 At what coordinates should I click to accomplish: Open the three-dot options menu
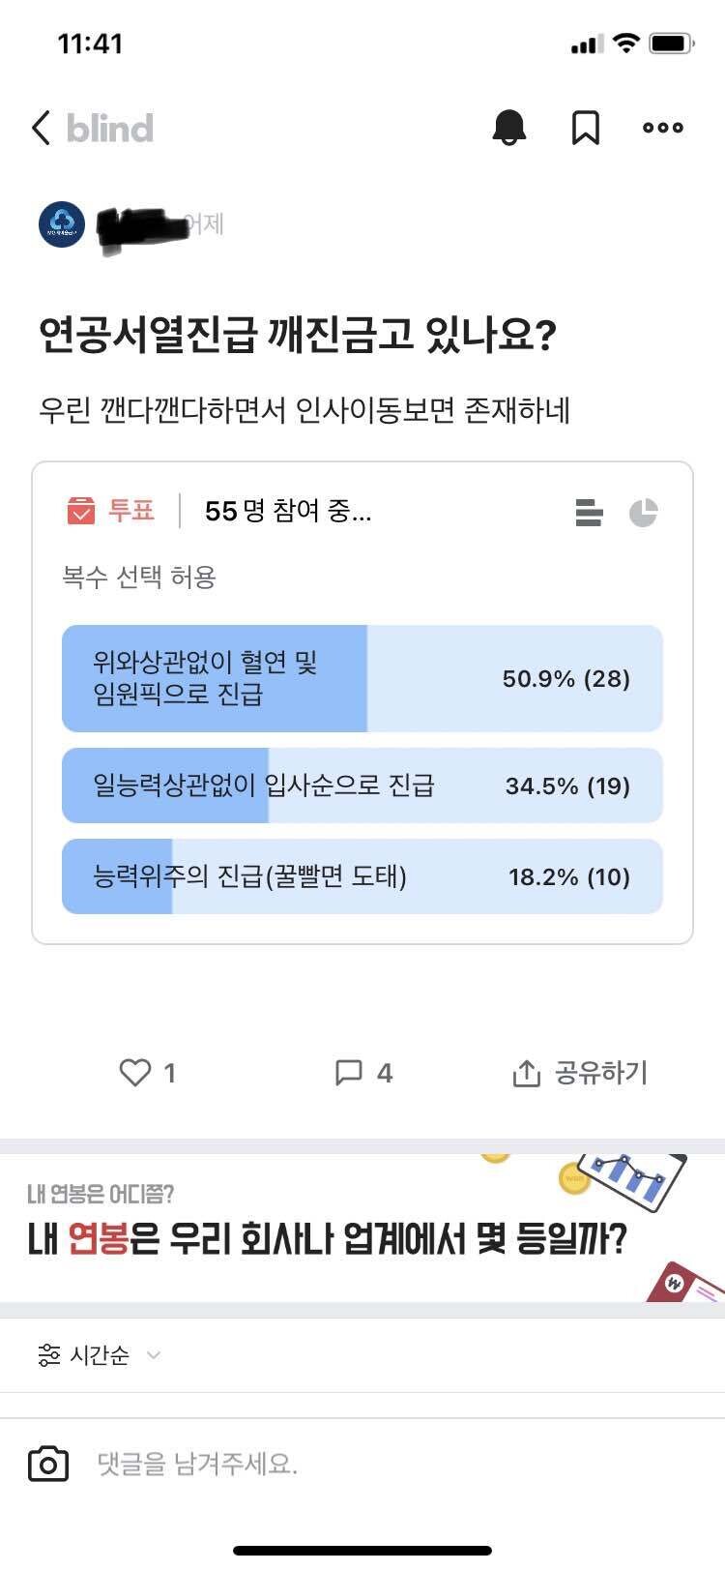[662, 128]
